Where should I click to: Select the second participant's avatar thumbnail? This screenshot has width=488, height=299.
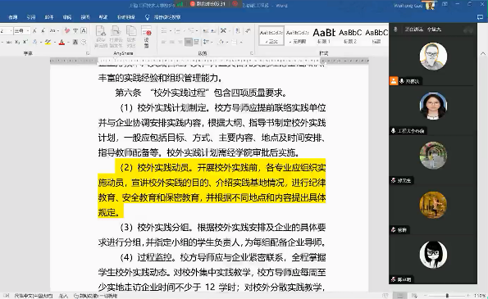click(x=433, y=106)
